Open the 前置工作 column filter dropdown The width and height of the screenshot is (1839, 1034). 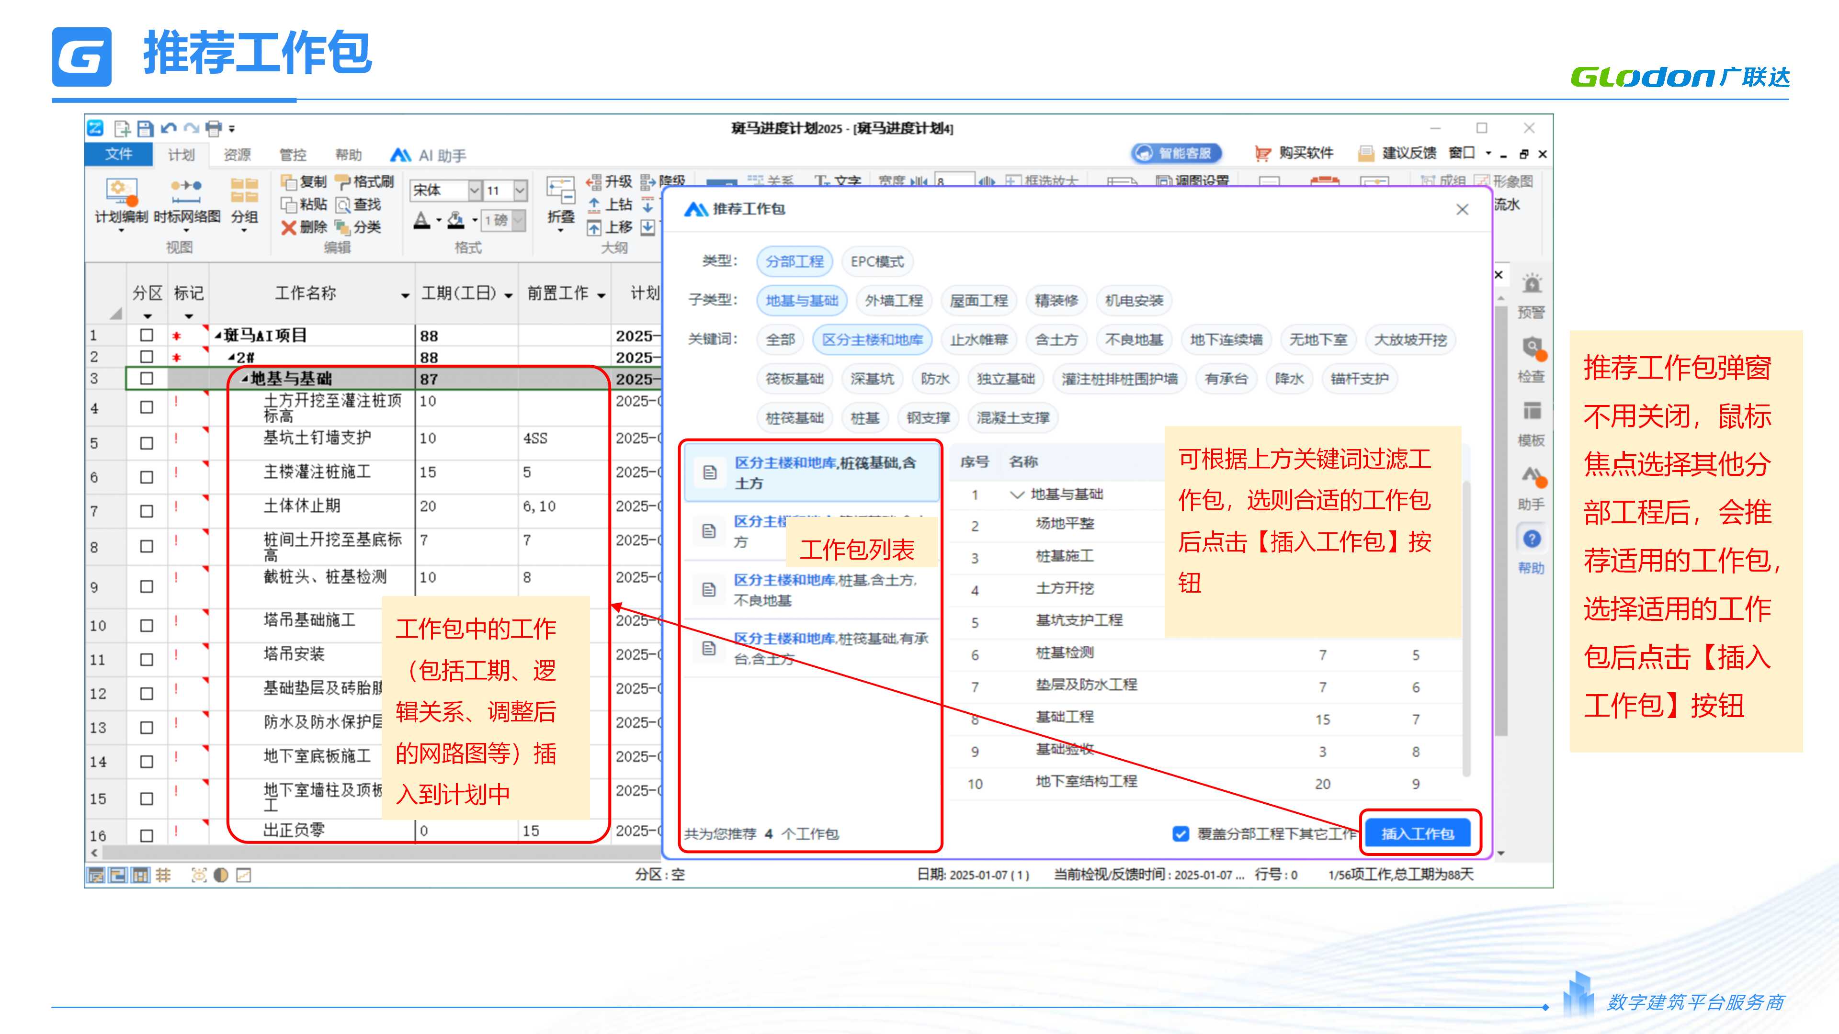pos(601,295)
